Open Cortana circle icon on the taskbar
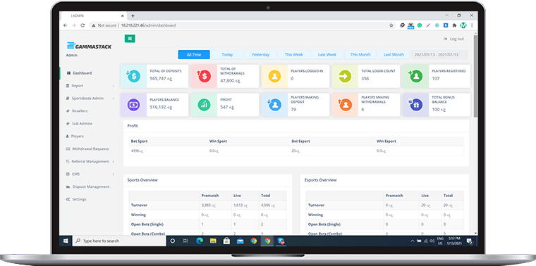Viewport: 536px width, 266px height. (173, 241)
